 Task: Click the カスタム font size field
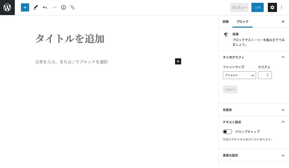tap(265, 75)
